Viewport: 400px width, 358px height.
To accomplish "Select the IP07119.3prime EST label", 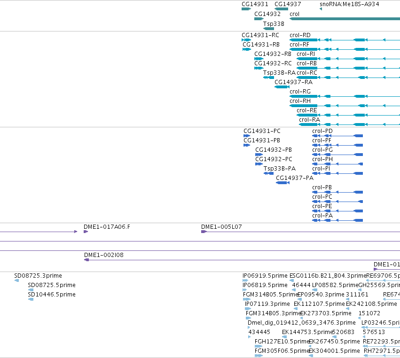I will (267, 304).
